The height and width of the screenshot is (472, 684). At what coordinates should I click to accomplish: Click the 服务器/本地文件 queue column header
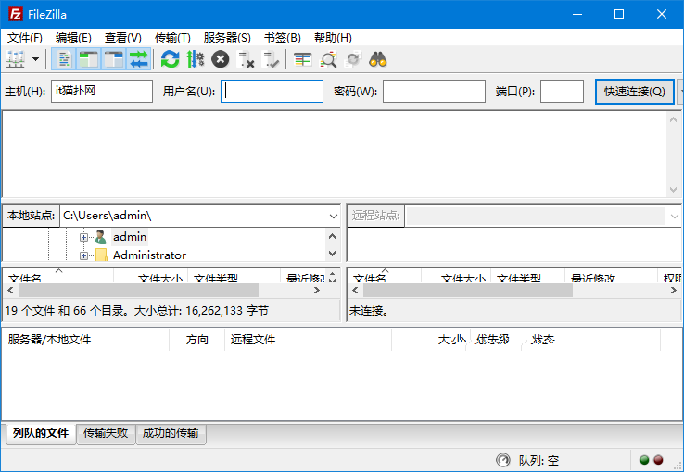[x=86, y=340]
